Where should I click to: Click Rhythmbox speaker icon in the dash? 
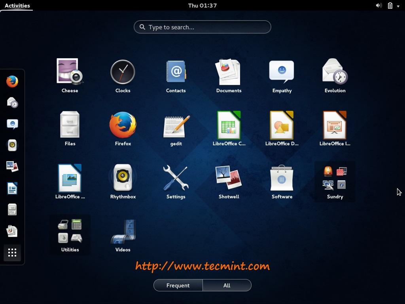tap(12, 146)
